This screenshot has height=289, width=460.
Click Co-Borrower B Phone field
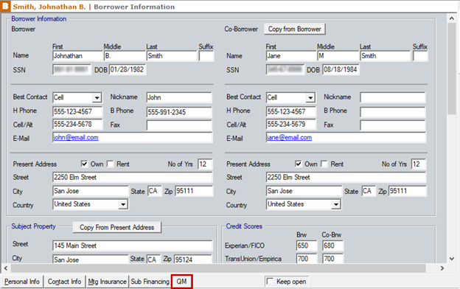tap(393, 112)
